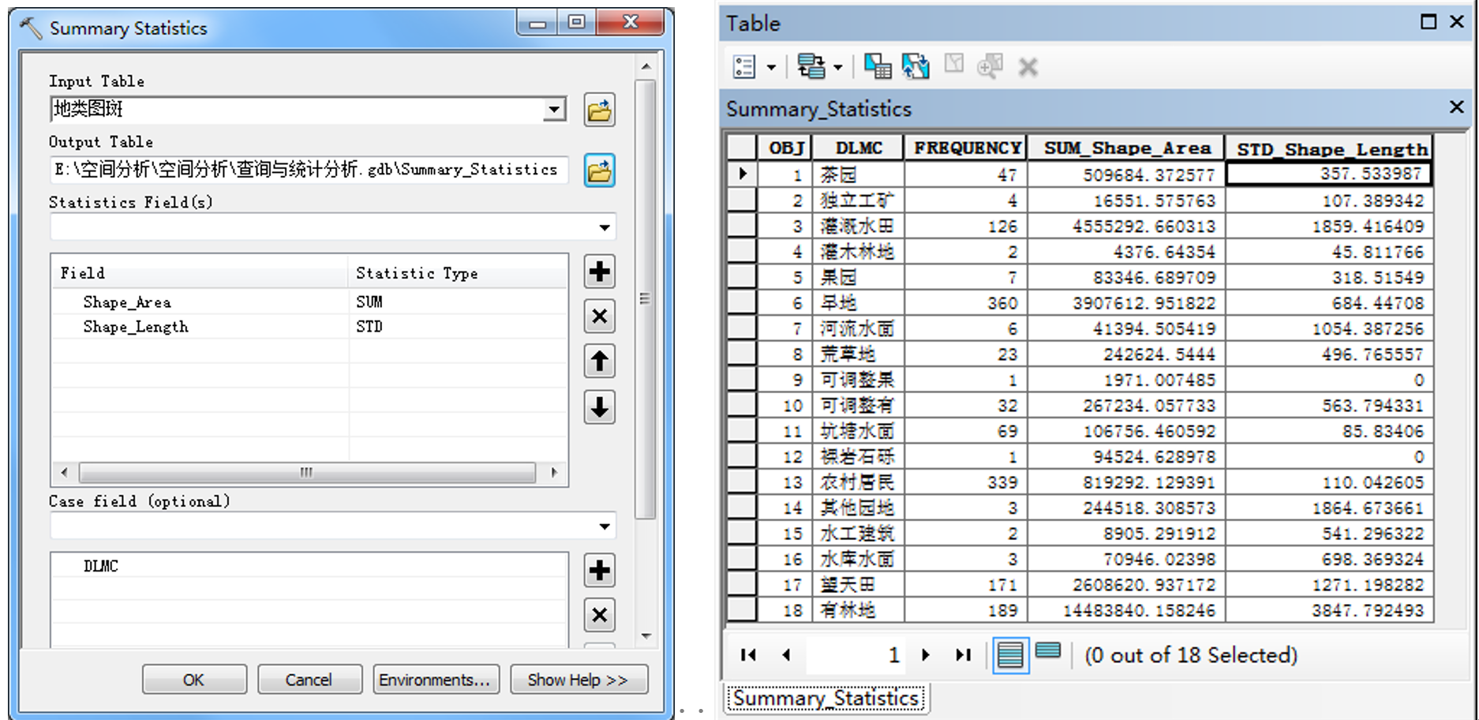The width and height of the screenshot is (1479, 720).
Task: Select Shape_Area field row
Action: pos(309,302)
